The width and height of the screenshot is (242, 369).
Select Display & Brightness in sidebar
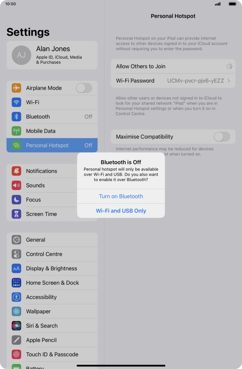52,269
